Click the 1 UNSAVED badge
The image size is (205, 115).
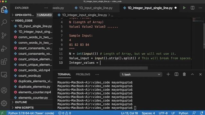[44, 15]
